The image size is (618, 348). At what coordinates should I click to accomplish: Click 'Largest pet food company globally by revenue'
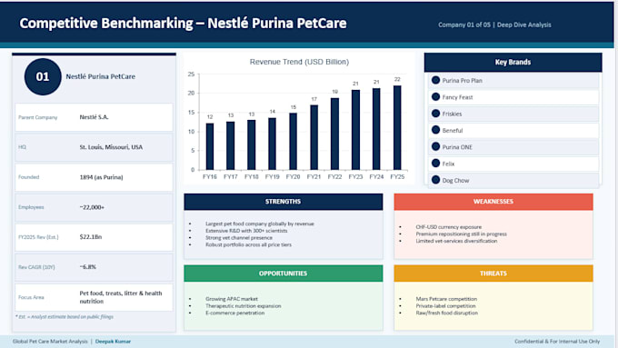259,224
